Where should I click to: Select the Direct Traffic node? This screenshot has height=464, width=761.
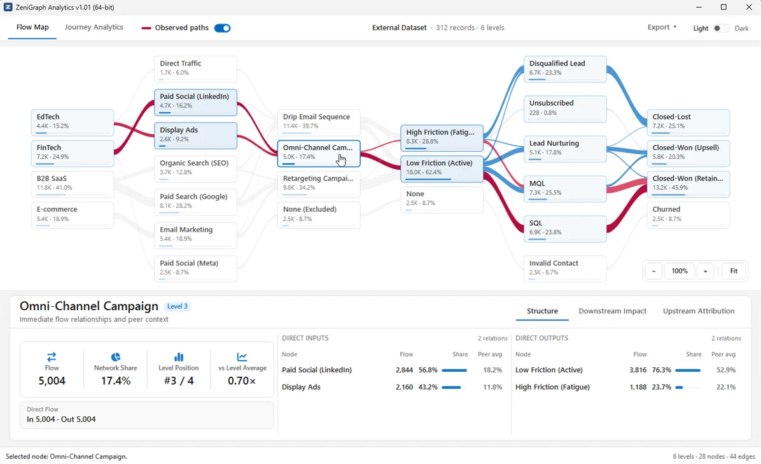point(195,69)
